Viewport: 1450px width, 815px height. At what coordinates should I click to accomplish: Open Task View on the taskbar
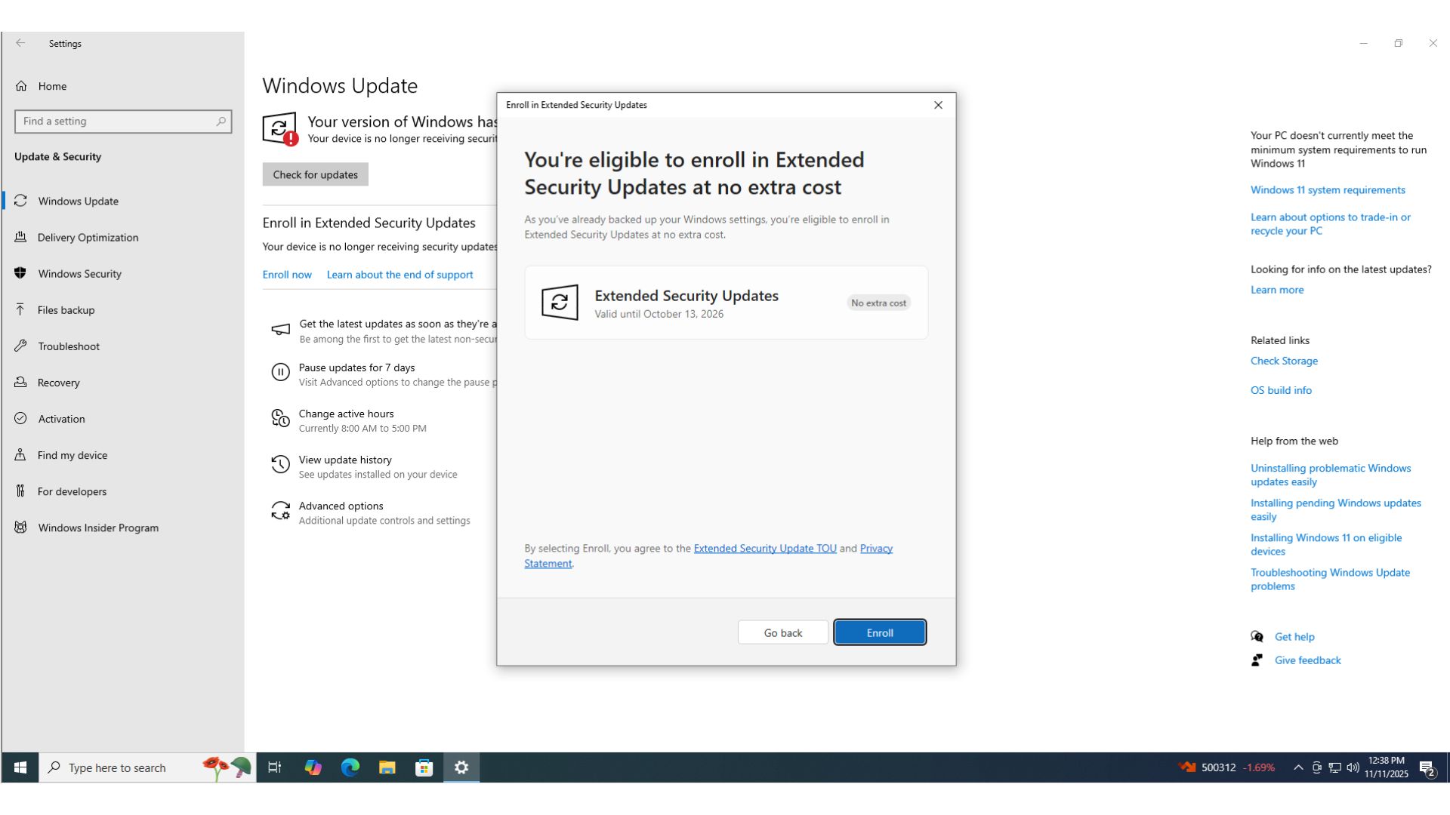pos(274,767)
